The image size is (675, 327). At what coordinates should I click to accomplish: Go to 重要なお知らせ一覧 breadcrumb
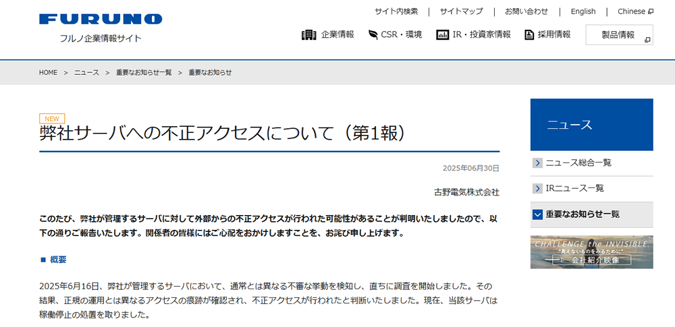pos(144,73)
